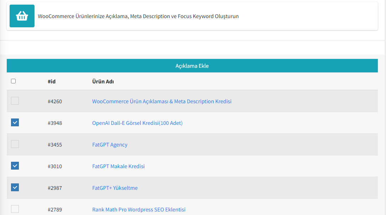Click the #id column header
This screenshot has width=386, height=215.
(x=52, y=81)
